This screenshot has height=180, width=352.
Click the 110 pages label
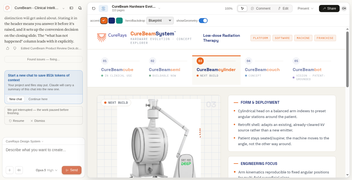[118, 10]
